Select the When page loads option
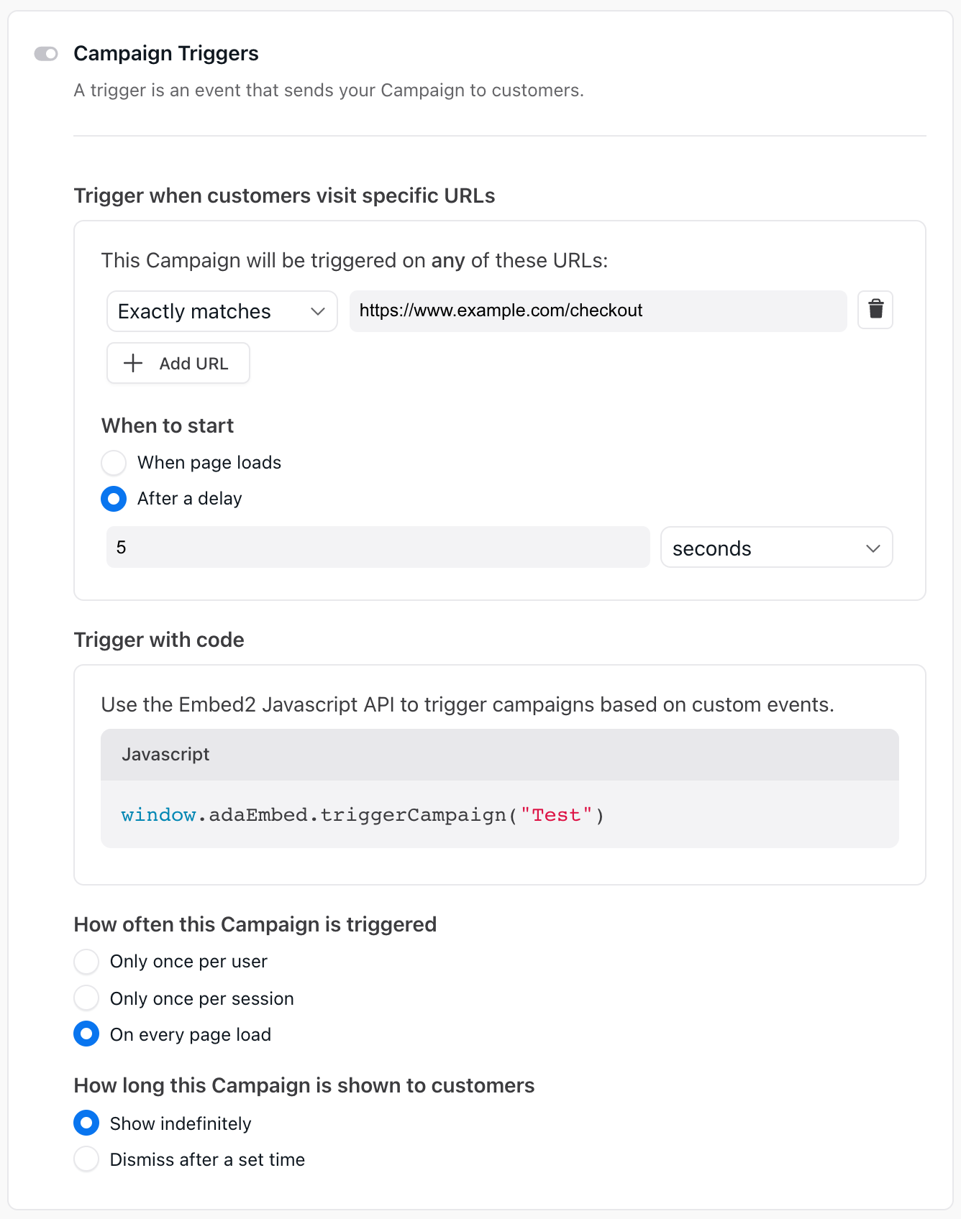This screenshot has height=1219, width=961. pos(114,463)
